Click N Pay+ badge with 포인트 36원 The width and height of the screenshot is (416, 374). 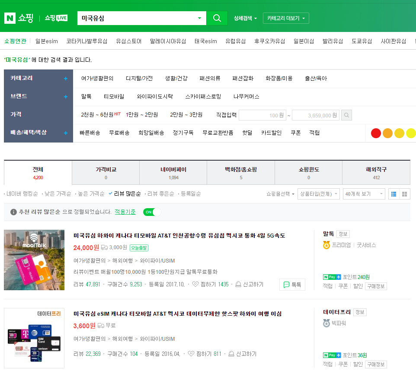[x=332, y=355]
